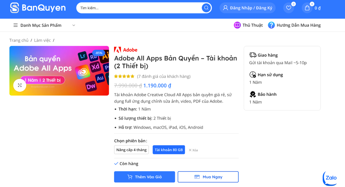Open the Làm việc breadcrumb category
Screen dimensions: 345x187
(x=42, y=40)
